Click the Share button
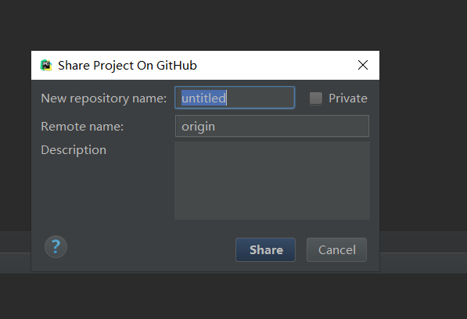The height and width of the screenshot is (319, 467). (x=266, y=250)
